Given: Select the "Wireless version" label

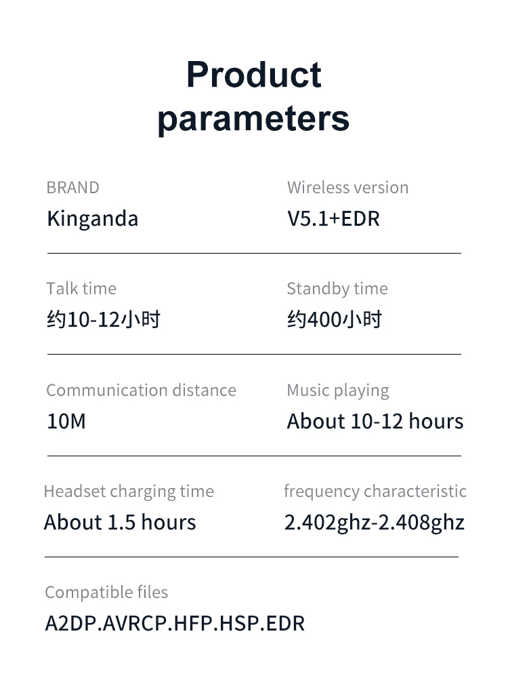Looking at the screenshot, I should click(347, 188).
